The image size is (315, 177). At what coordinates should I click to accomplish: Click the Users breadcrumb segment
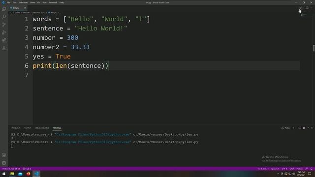(x=18, y=13)
